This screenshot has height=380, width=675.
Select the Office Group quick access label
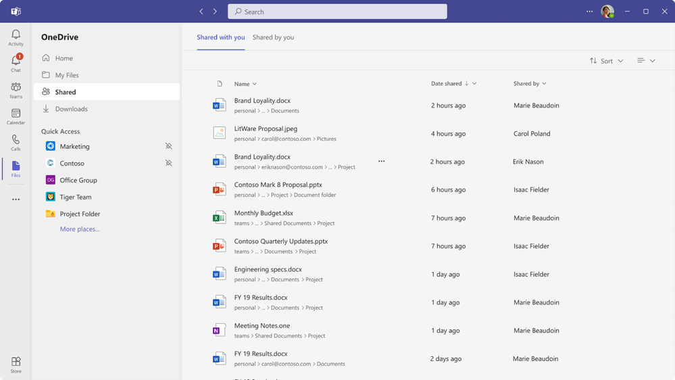pyautogui.click(x=78, y=180)
